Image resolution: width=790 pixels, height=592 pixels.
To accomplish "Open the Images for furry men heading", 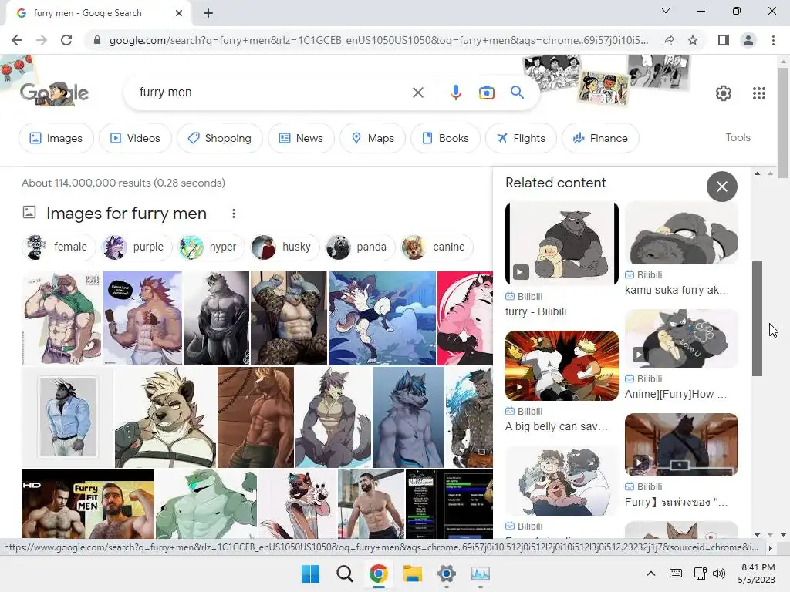I will click(127, 214).
